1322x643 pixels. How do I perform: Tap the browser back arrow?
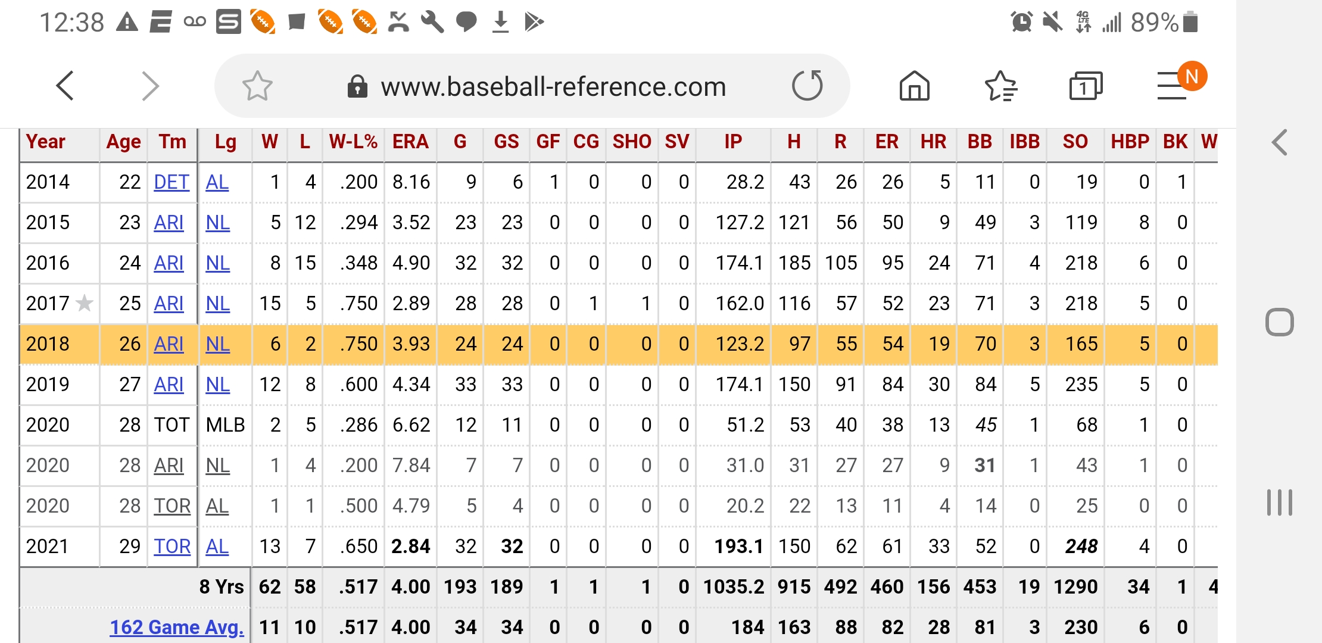pyautogui.click(x=65, y=86)
